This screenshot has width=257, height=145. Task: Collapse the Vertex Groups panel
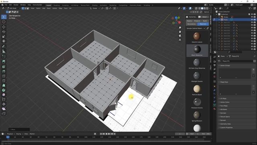click(225, 65)
